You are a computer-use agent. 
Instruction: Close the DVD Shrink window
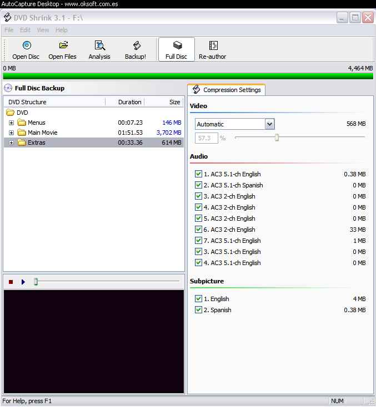(368, 18)
